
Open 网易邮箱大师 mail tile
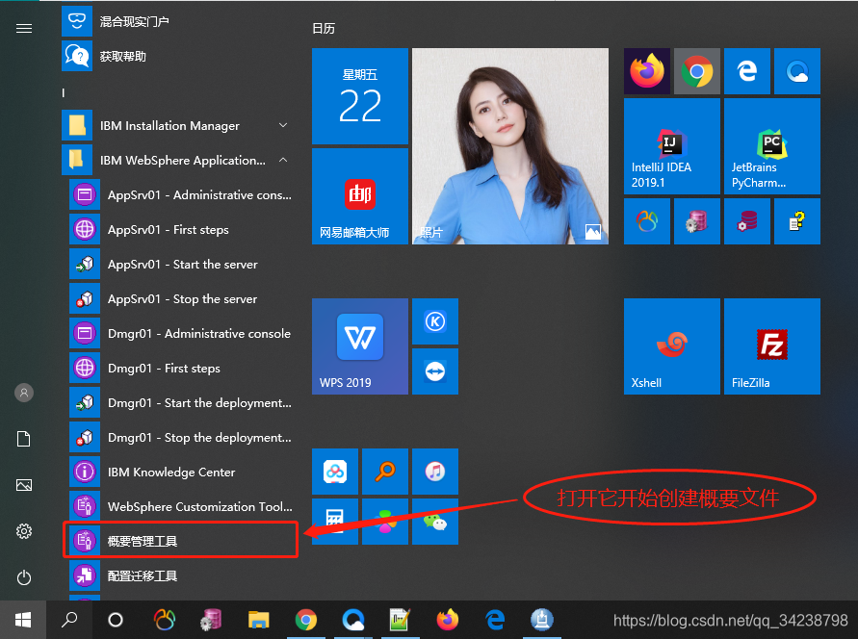tap(360, 196)
